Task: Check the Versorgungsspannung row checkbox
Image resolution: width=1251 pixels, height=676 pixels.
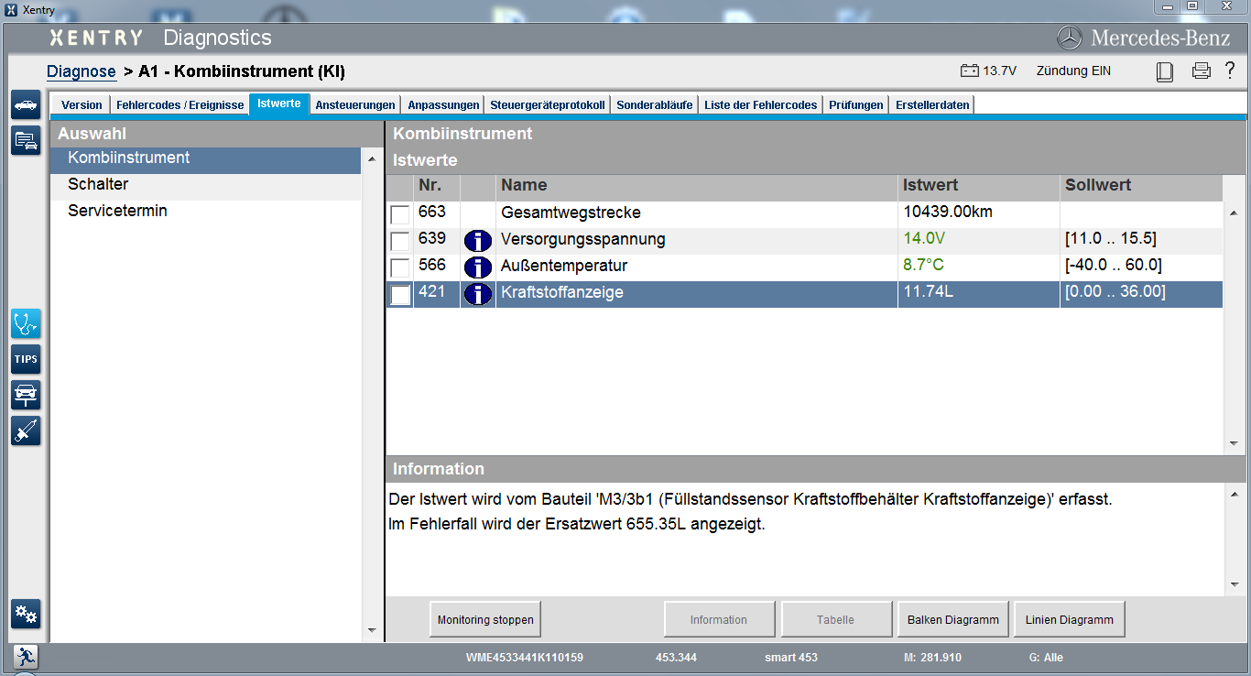Action: [400, 241]
